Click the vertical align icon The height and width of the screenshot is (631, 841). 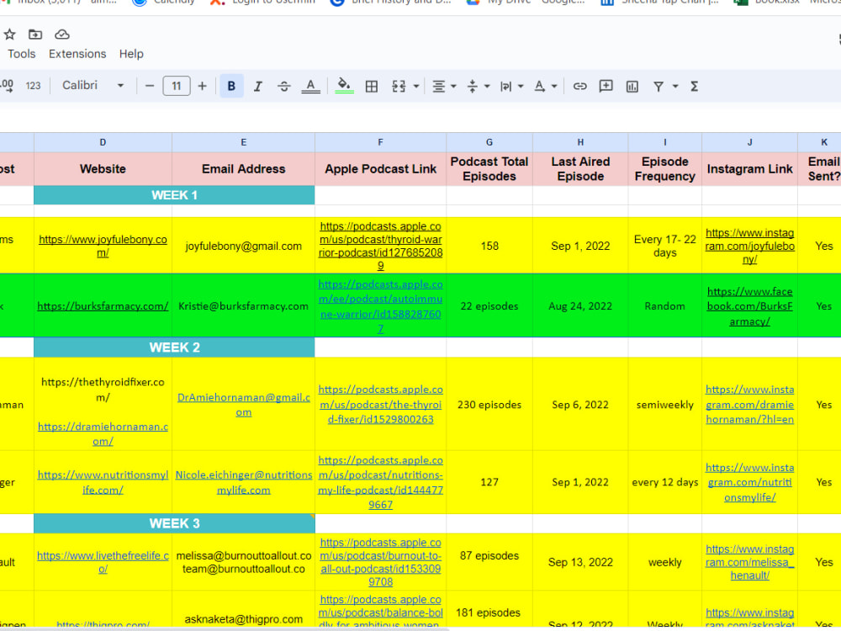point(473,86)
